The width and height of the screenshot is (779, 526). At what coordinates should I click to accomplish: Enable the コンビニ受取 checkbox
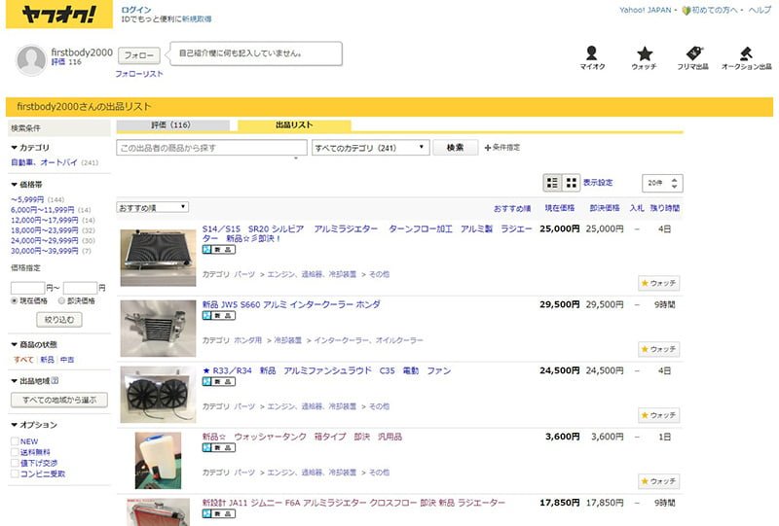point(15,473)
